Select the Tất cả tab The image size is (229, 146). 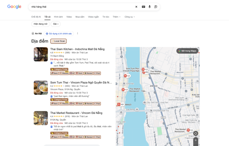click(x=47, y=17)
